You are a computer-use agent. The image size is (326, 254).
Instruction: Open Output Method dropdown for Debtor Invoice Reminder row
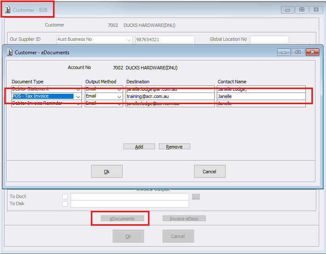119,104
